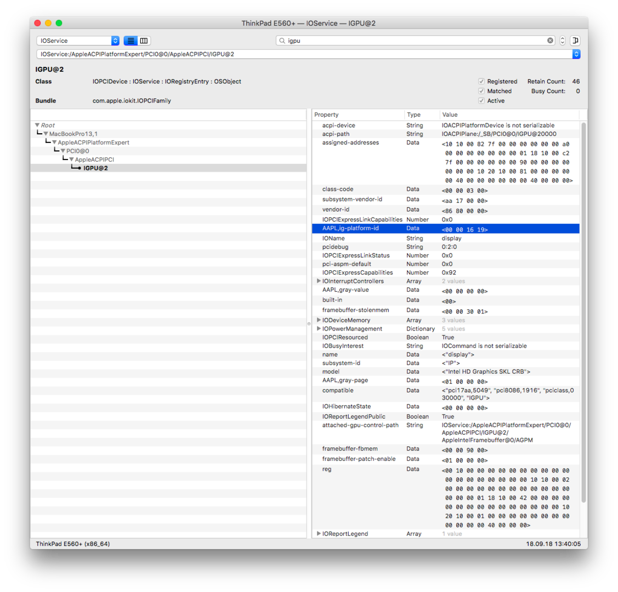Screen dimensions: 618x592
Task: Select the IOBusyInterest property
Action: tap(445, 346)
